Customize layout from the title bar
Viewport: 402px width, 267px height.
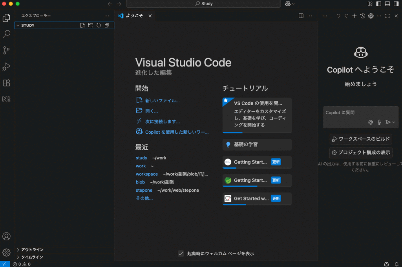(370, 4)
